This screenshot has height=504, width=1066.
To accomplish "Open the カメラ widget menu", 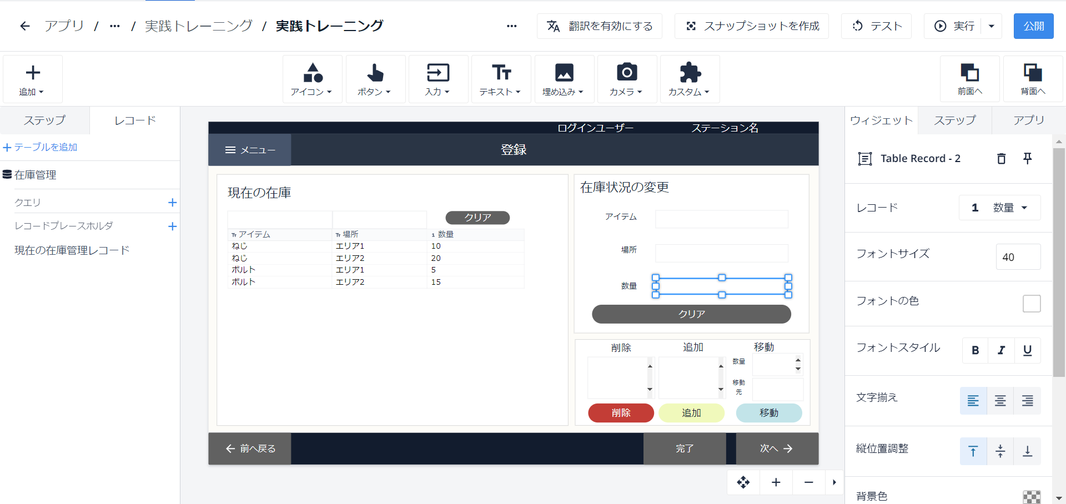I will 627,79.
